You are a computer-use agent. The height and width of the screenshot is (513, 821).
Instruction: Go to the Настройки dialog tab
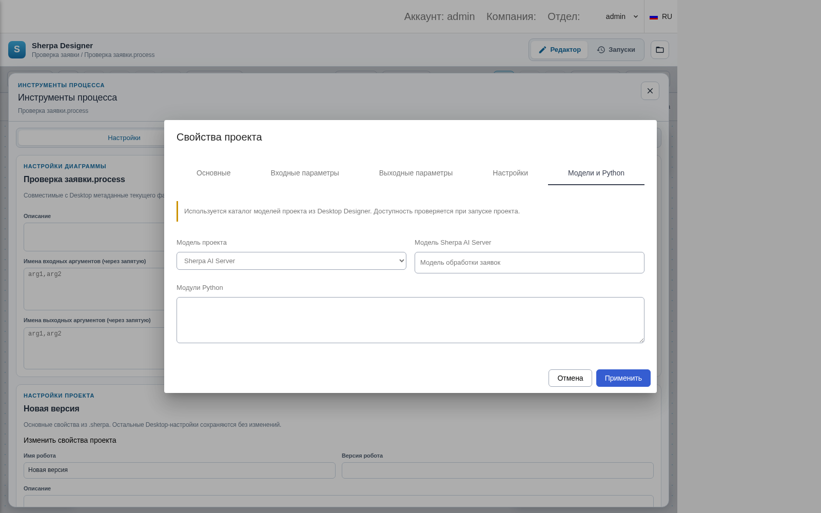tap(510, 173)
